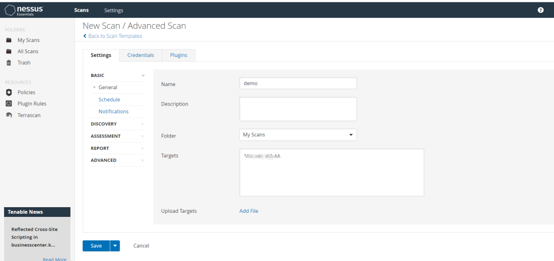Open Trash in the sidebar

[x=24, y=63]
